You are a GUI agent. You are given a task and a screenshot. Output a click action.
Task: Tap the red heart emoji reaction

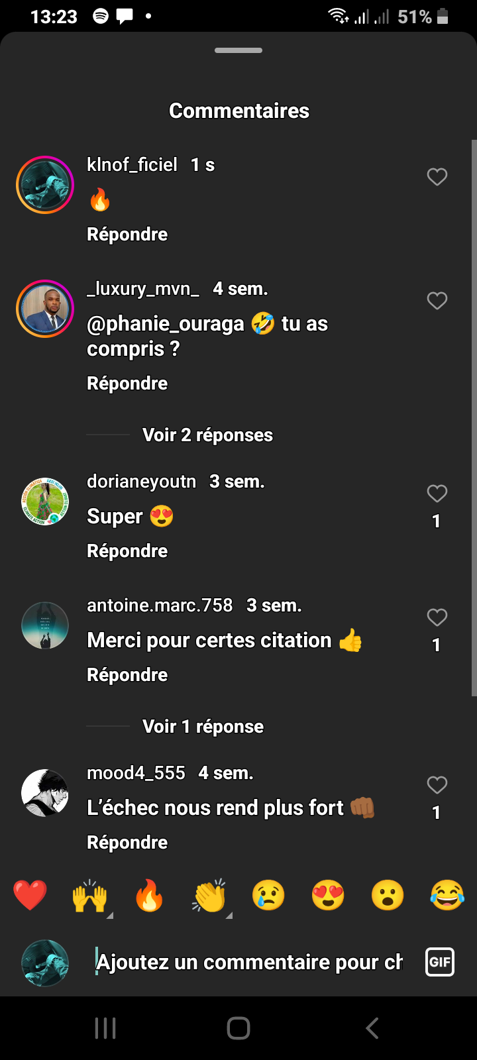click(30, 896)
